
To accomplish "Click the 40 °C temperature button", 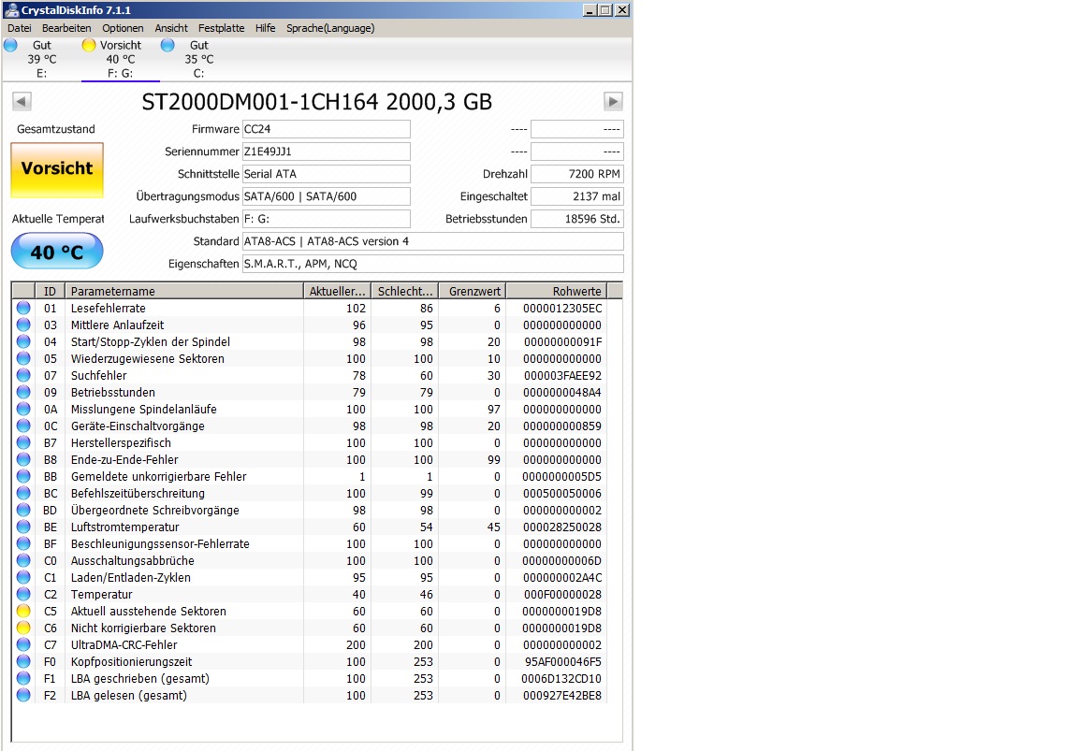I will click(x=57, y=252).
